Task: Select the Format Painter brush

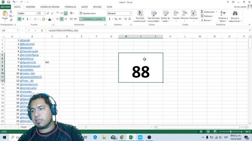Action: [11, 20]
